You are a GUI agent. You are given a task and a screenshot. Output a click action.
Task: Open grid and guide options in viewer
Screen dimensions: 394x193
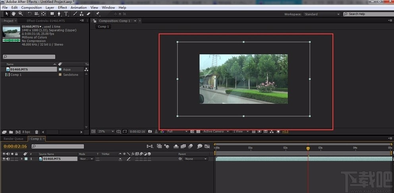click(119, 131)
